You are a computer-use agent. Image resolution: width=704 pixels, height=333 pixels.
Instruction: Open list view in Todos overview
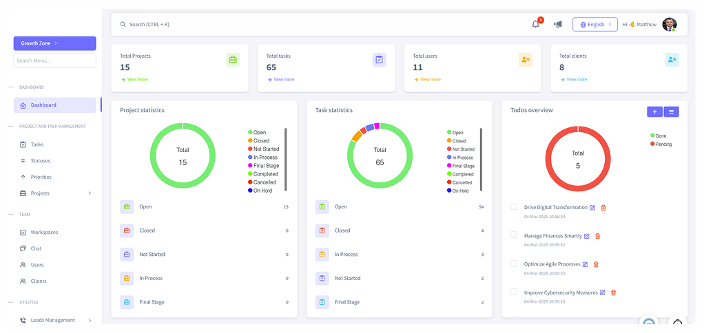tap(671, 111)
